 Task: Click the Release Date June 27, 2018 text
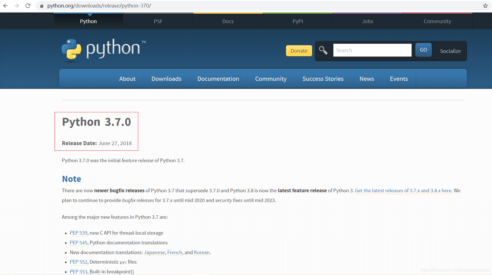pos(97,143)
